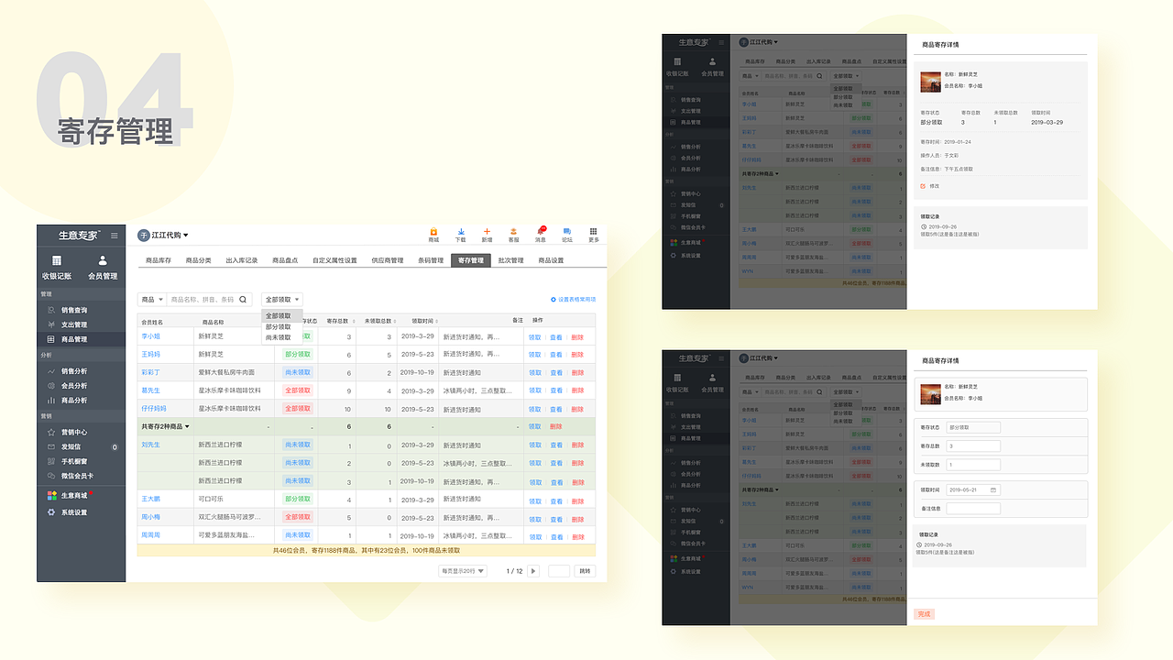Open 设置表格常用项 gear link in large window

(x=573, y=299)
